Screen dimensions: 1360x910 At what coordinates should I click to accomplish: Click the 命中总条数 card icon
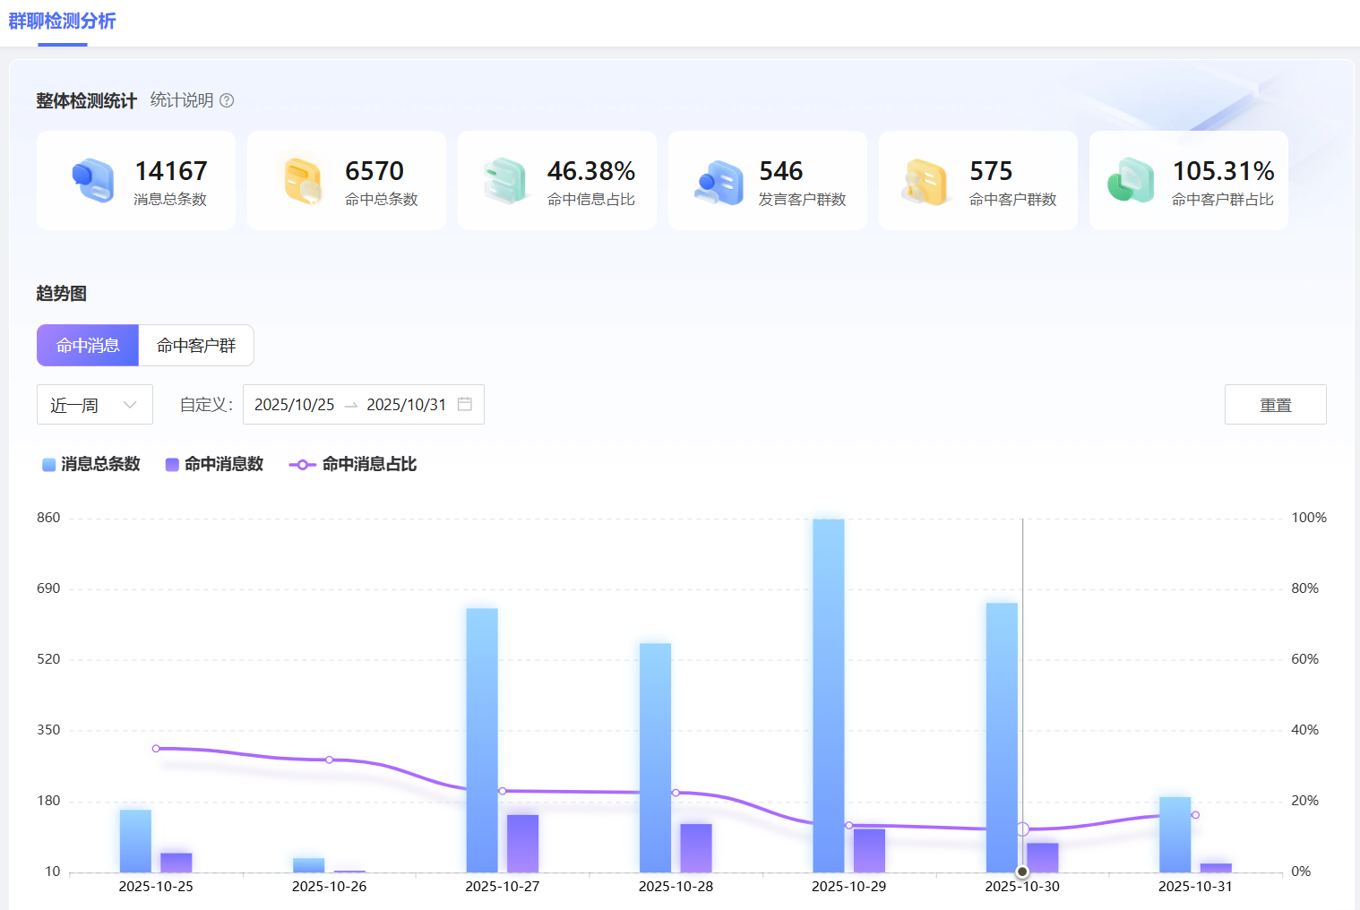pos(303,180)
